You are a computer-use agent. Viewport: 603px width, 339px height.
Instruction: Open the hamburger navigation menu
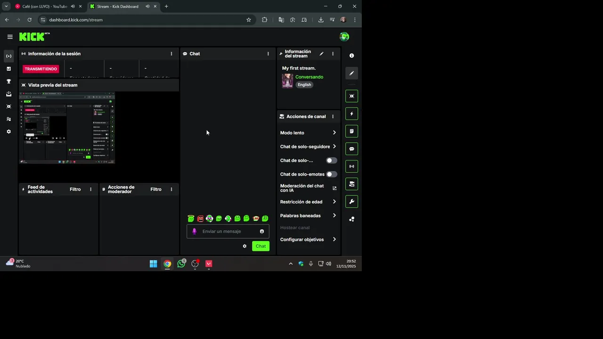(10, 37)
